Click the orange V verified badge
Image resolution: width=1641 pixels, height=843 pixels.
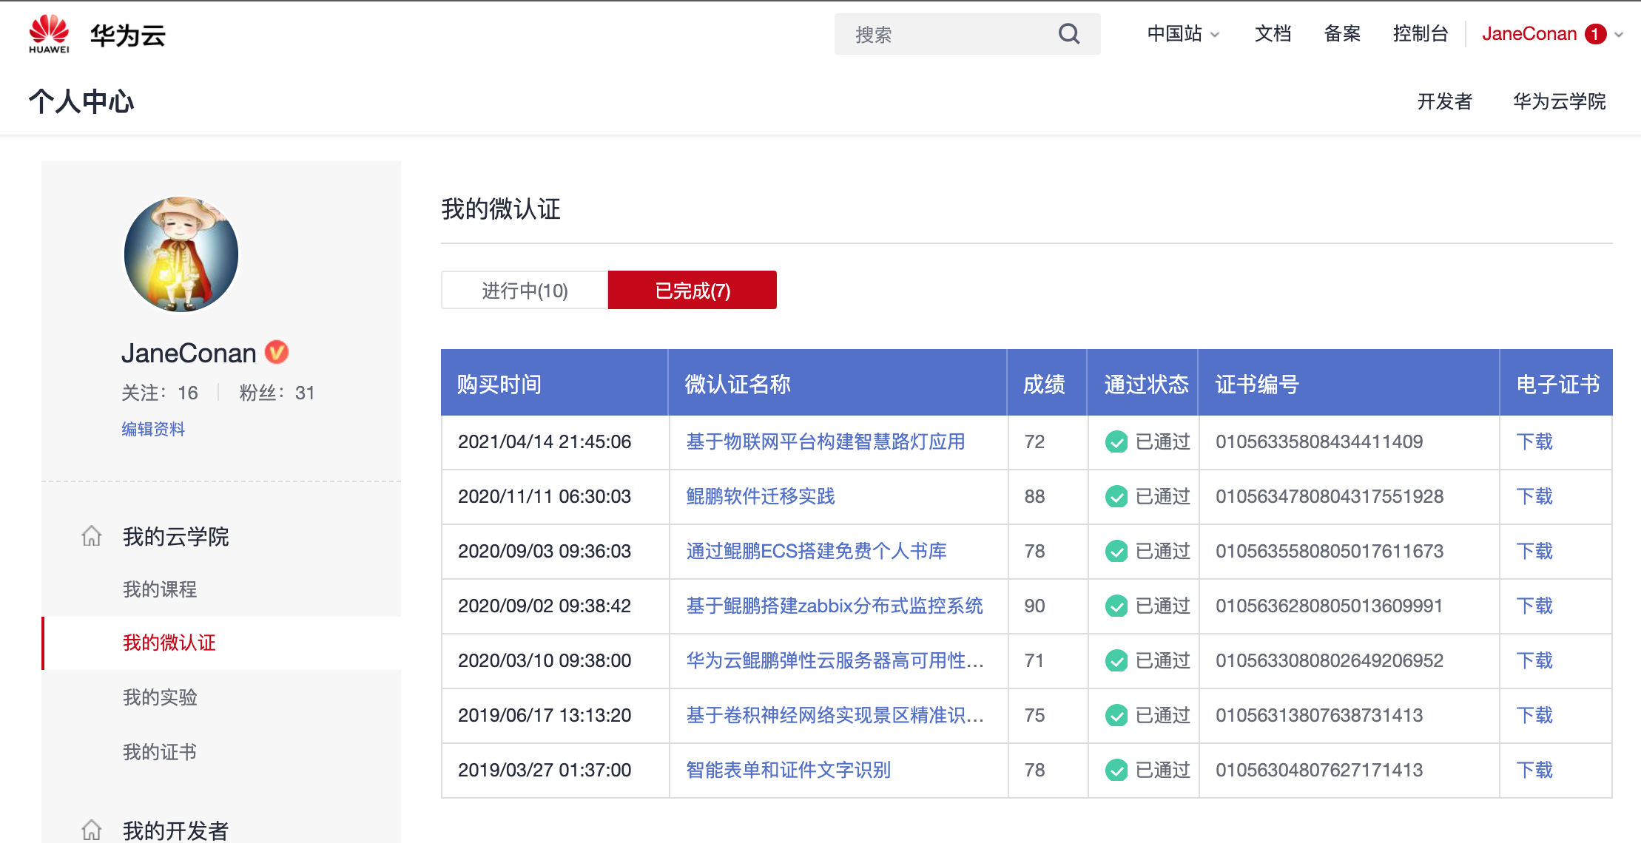277,352
